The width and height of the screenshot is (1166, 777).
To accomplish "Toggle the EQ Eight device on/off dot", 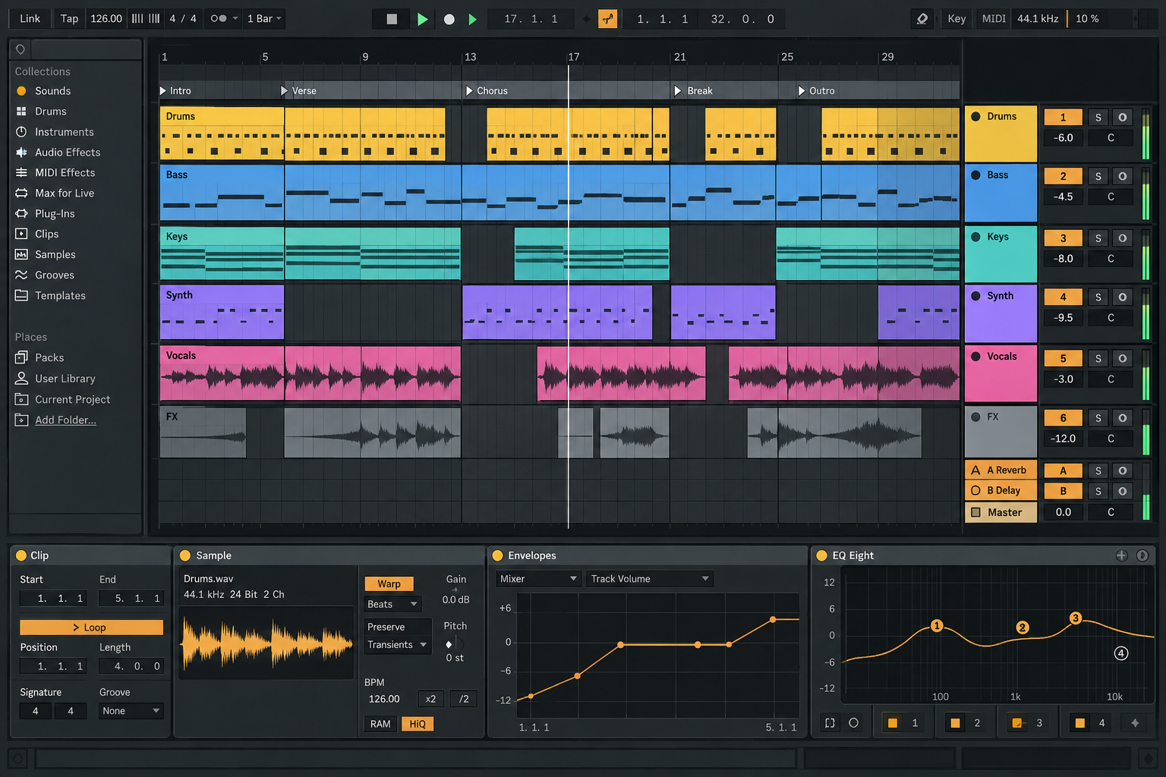I will pos(821,555).
